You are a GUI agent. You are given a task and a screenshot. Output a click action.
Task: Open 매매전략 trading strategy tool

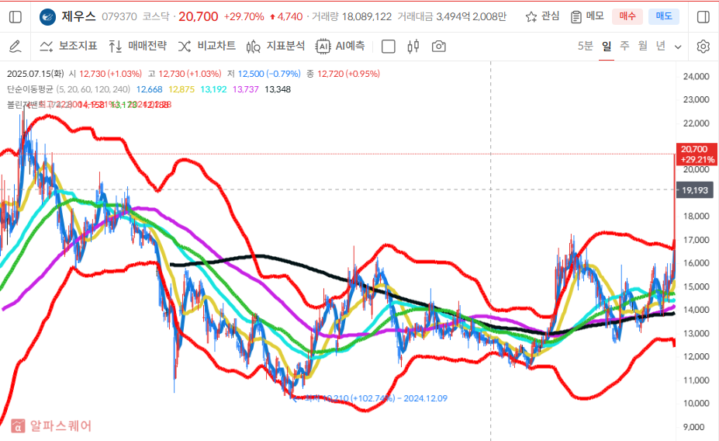tap(137, 47)
